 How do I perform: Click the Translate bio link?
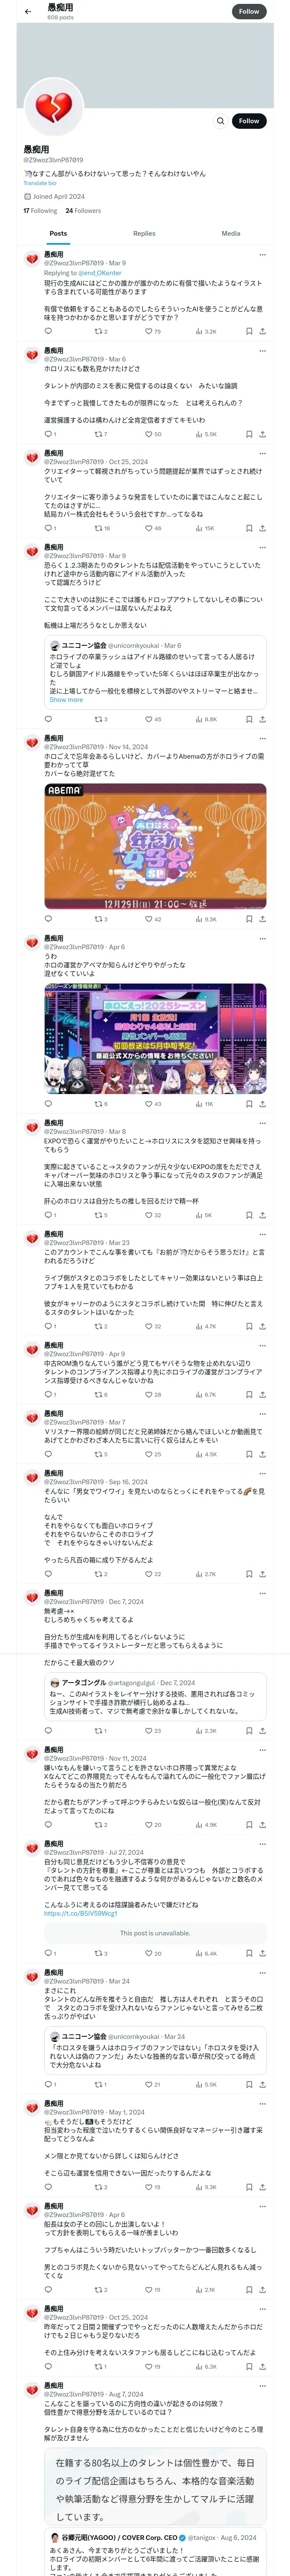40,183
